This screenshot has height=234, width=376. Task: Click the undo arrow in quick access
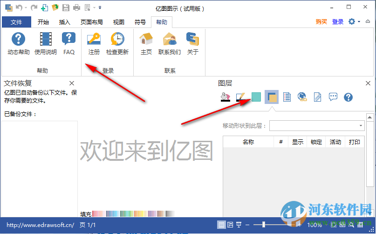coord(19,7)
